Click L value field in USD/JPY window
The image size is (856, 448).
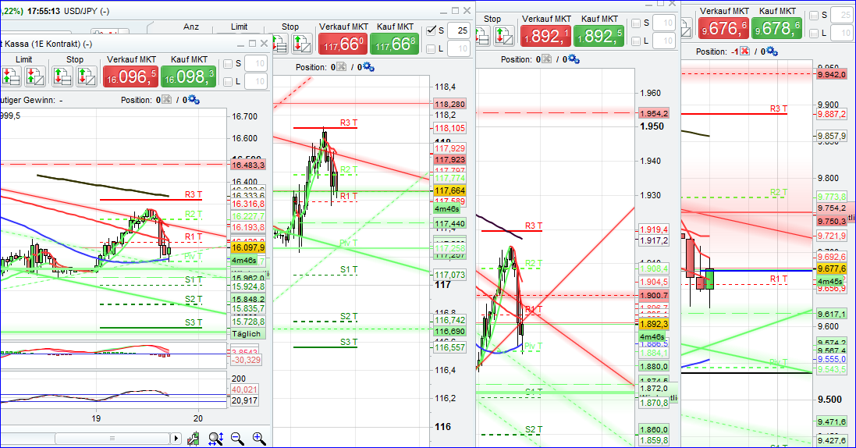click(459, 48)
